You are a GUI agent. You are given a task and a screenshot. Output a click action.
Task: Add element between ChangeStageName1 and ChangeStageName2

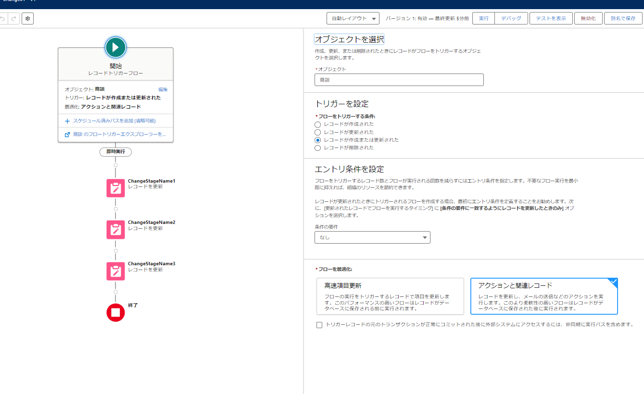coord(115,209)
